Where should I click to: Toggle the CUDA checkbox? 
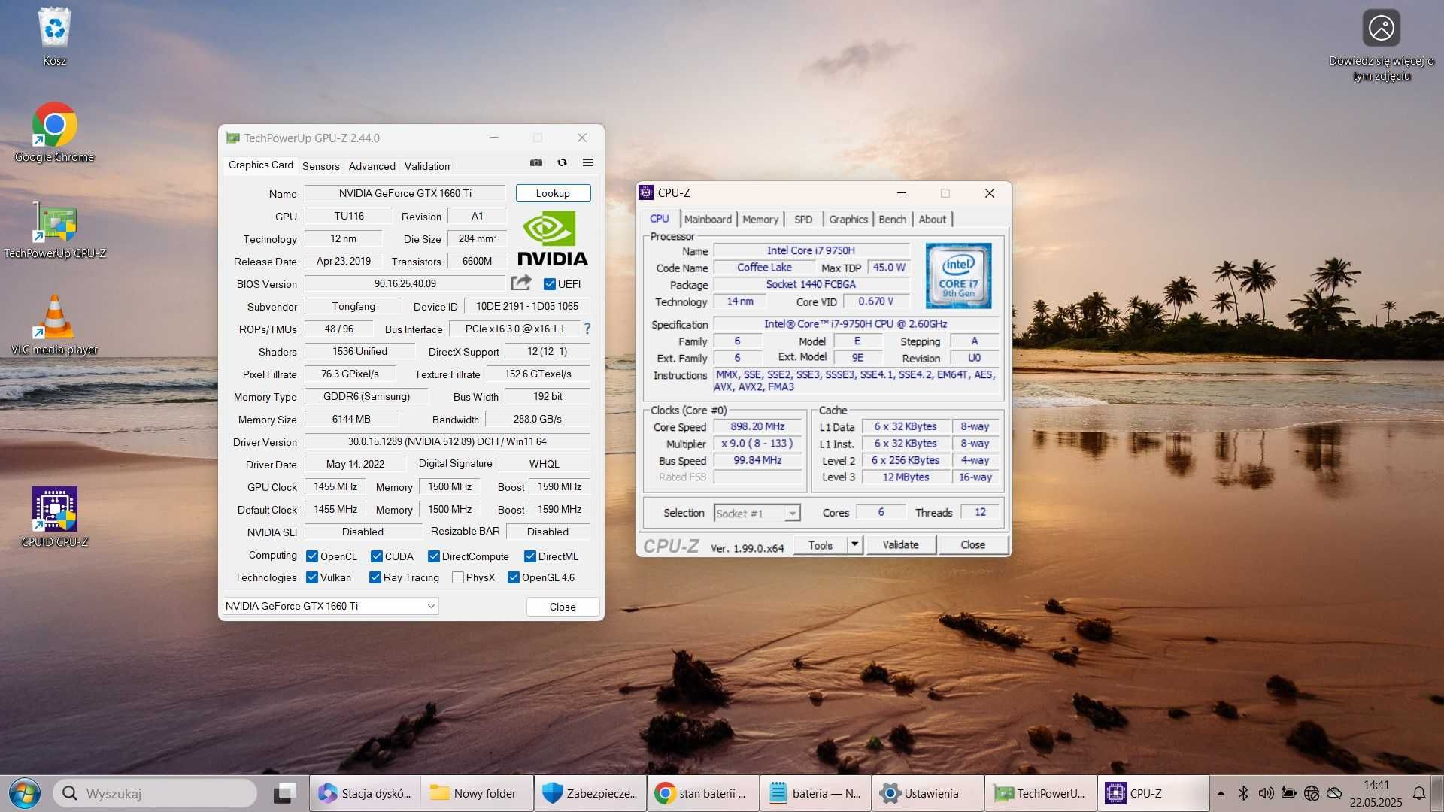point(377,556)
